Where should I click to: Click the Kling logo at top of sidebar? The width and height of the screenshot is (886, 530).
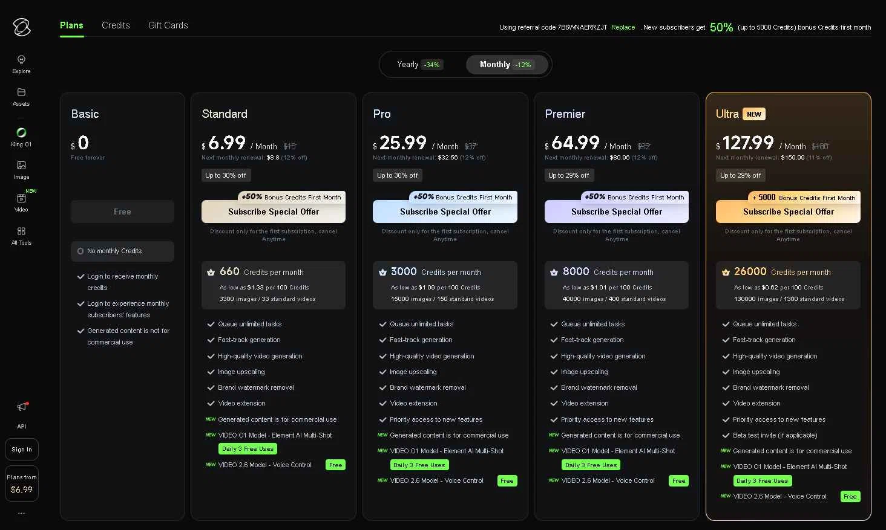pyautogui.click(x=22, y=27)
